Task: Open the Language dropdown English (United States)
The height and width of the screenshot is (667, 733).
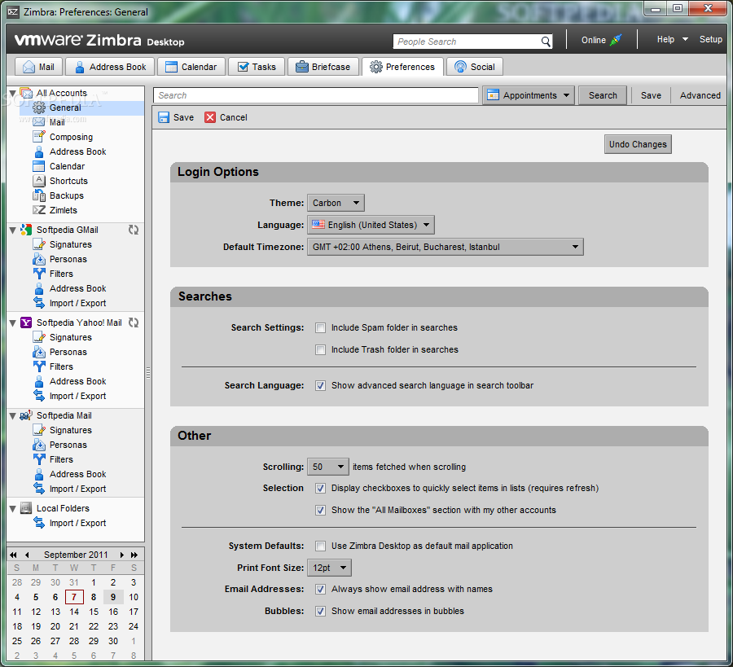Action: (x=371, y=225)
